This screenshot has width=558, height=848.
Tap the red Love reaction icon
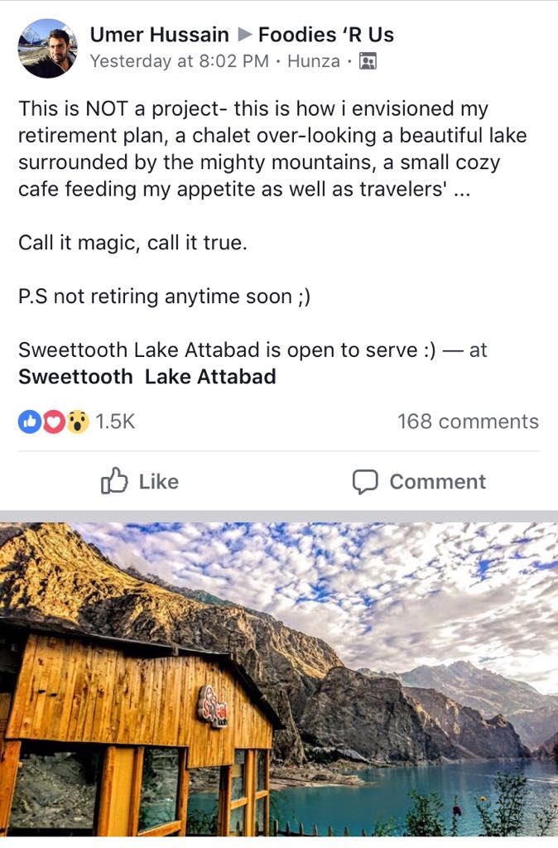(54, 422)
